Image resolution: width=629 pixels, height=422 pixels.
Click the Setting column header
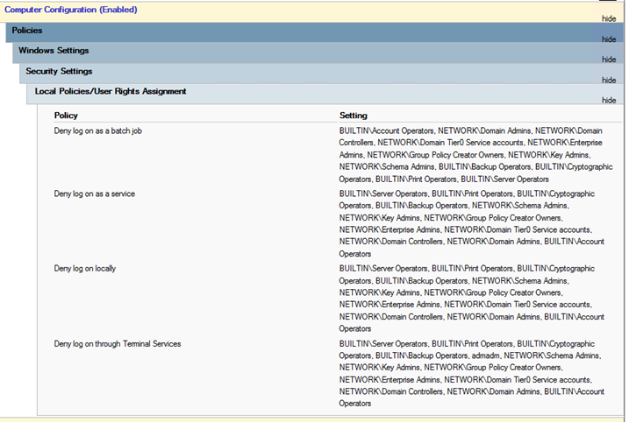(354, 116)
